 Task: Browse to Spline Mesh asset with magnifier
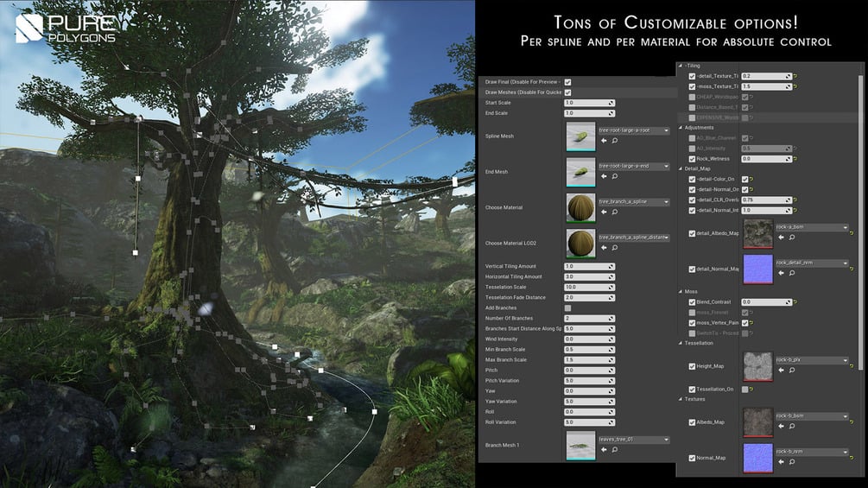tap(614, 141)
